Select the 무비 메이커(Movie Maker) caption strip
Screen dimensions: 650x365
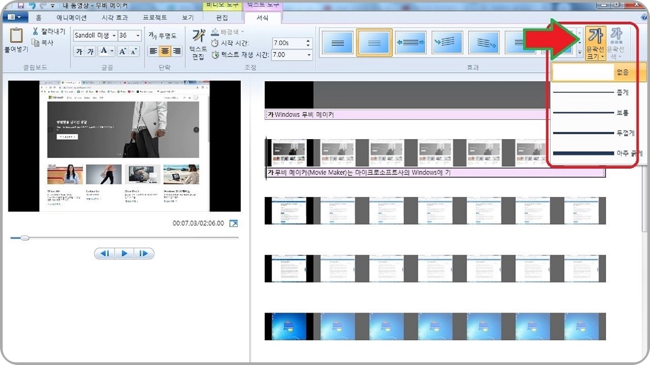pyautogui.click(x=435, y=172)
